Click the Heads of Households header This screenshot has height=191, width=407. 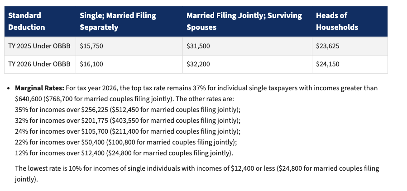337,21
